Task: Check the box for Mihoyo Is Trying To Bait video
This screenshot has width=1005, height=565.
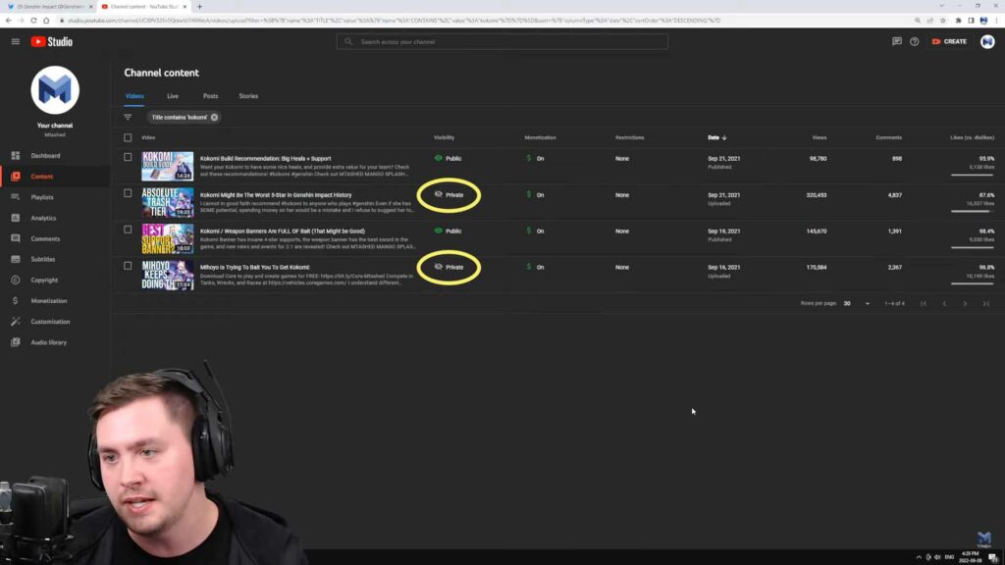Action: click(x=128, y=266)
